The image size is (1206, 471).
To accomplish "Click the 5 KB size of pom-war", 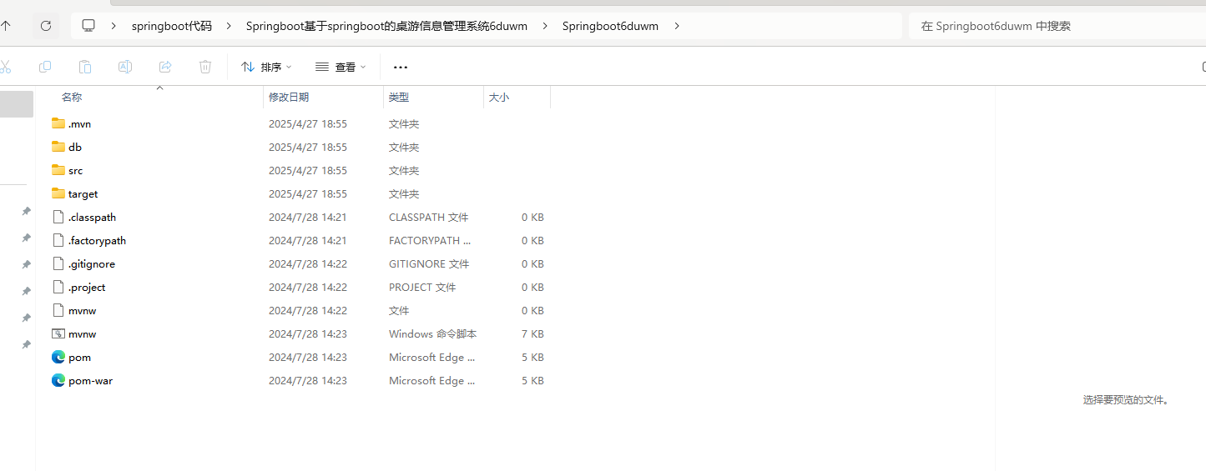I will (532, 380).
